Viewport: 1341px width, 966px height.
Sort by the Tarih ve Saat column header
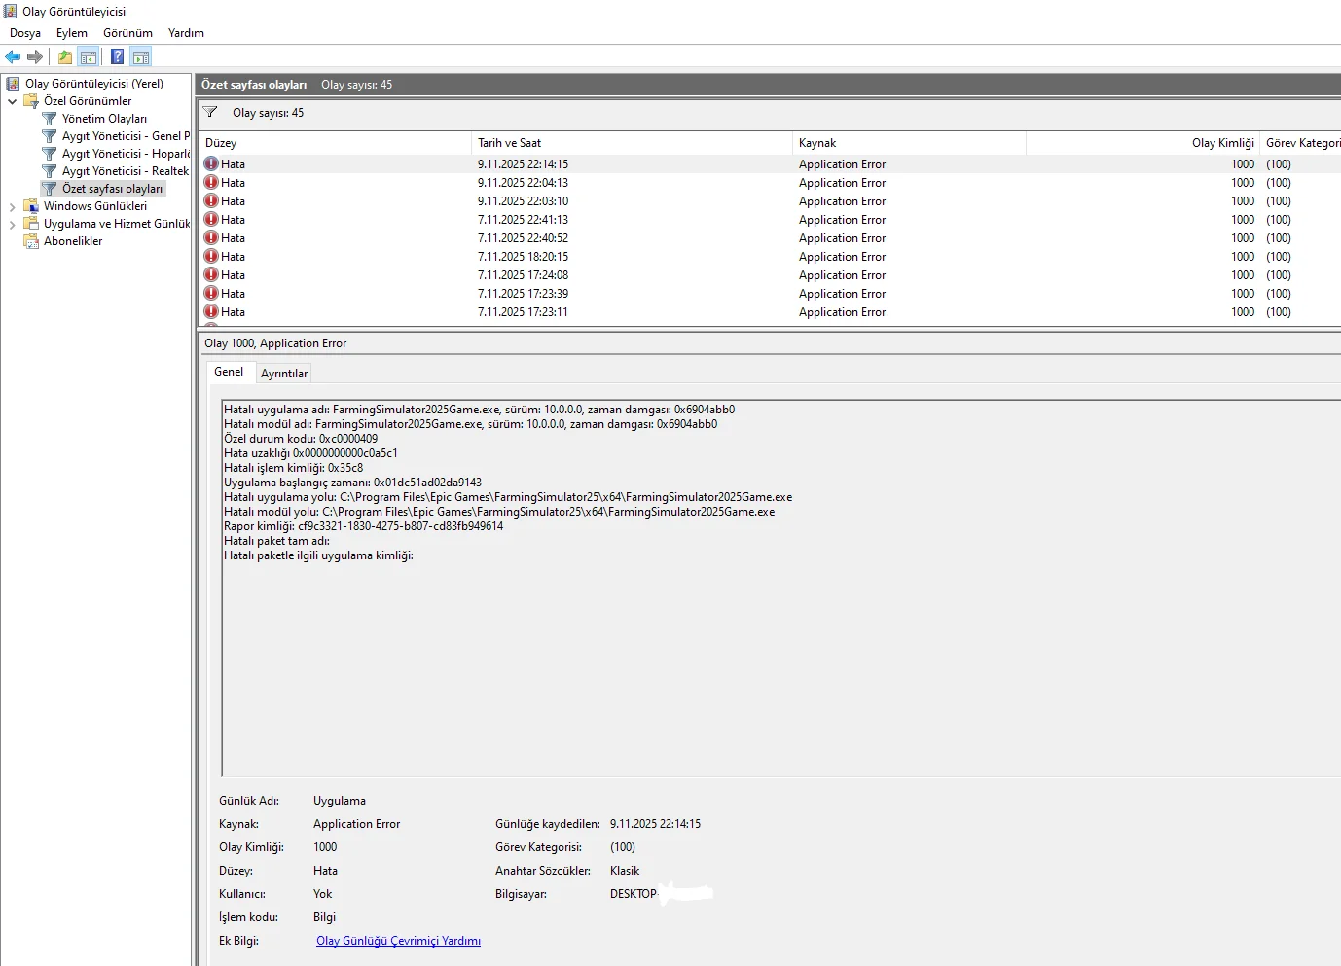(633, 143)
